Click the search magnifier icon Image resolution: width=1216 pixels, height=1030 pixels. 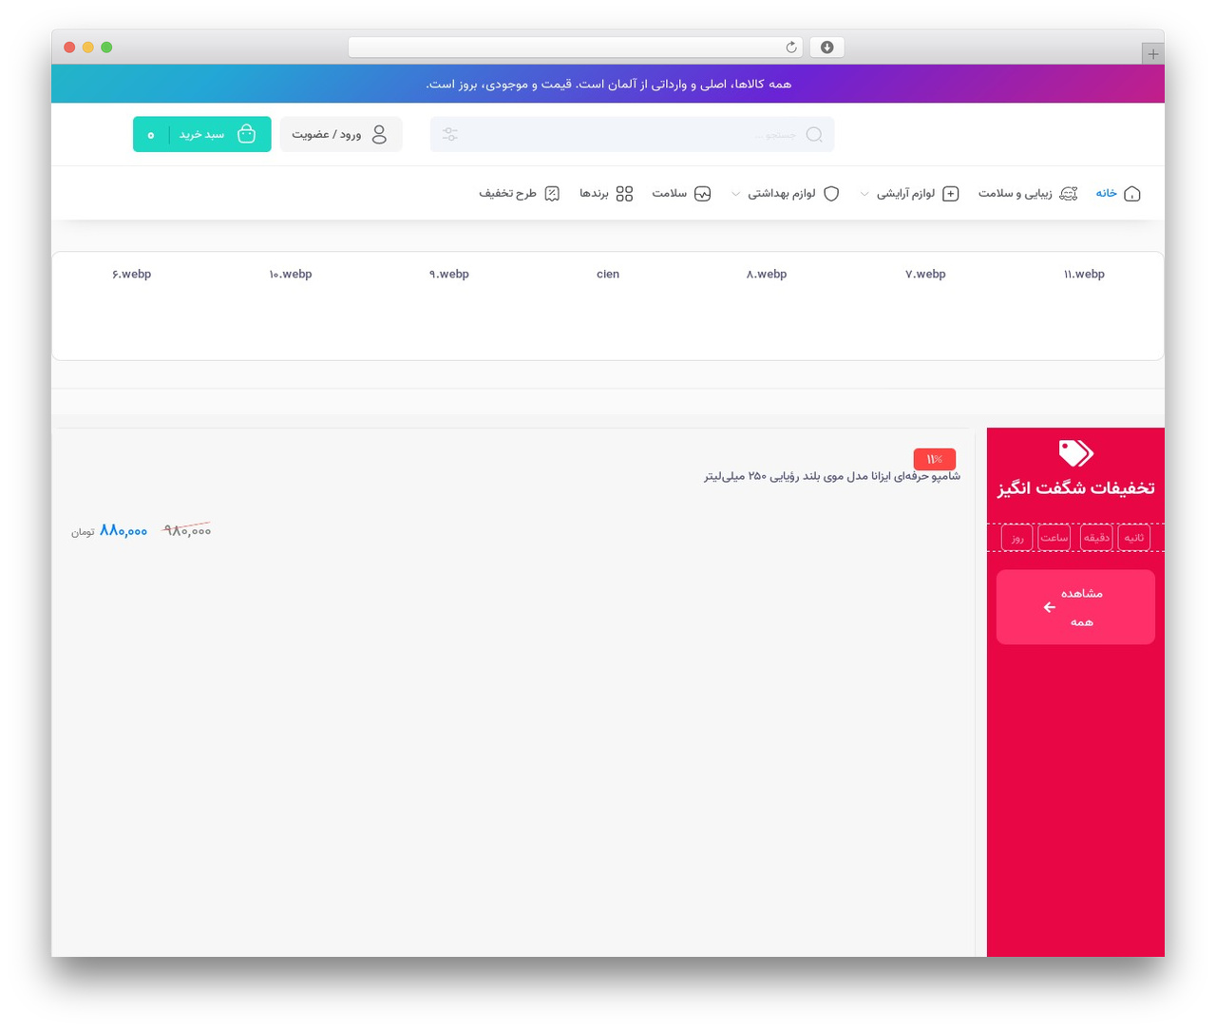[814, 135]
